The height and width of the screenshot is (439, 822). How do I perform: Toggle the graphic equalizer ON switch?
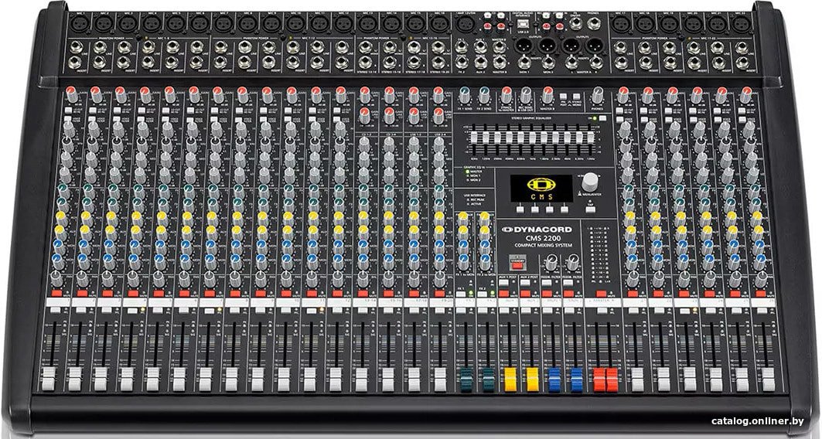(x=602, y=118)
